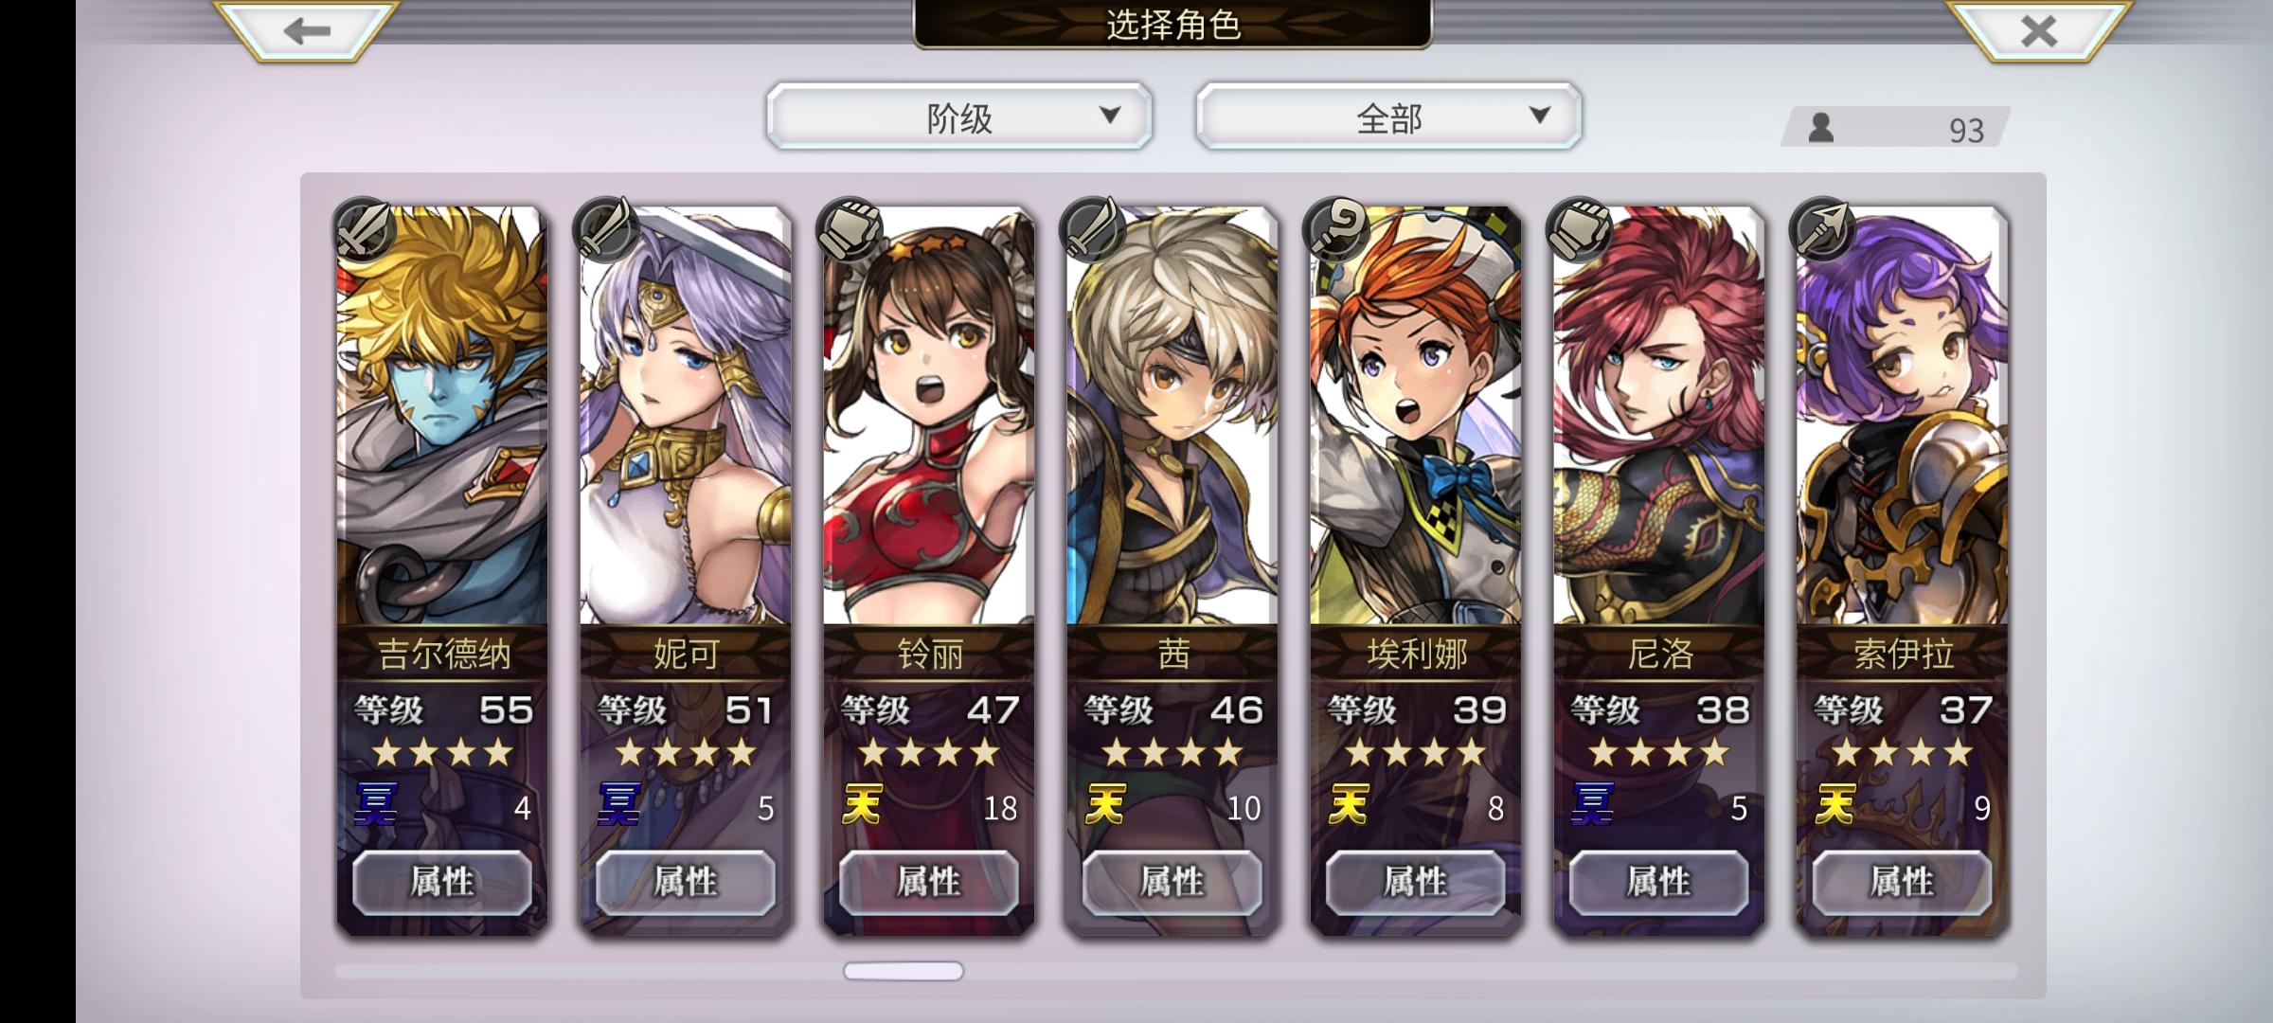This screenshot has height=1023, width=2273.
Task: Click the staff weapon icon on 埃利娜
Action: (1336, 230)
